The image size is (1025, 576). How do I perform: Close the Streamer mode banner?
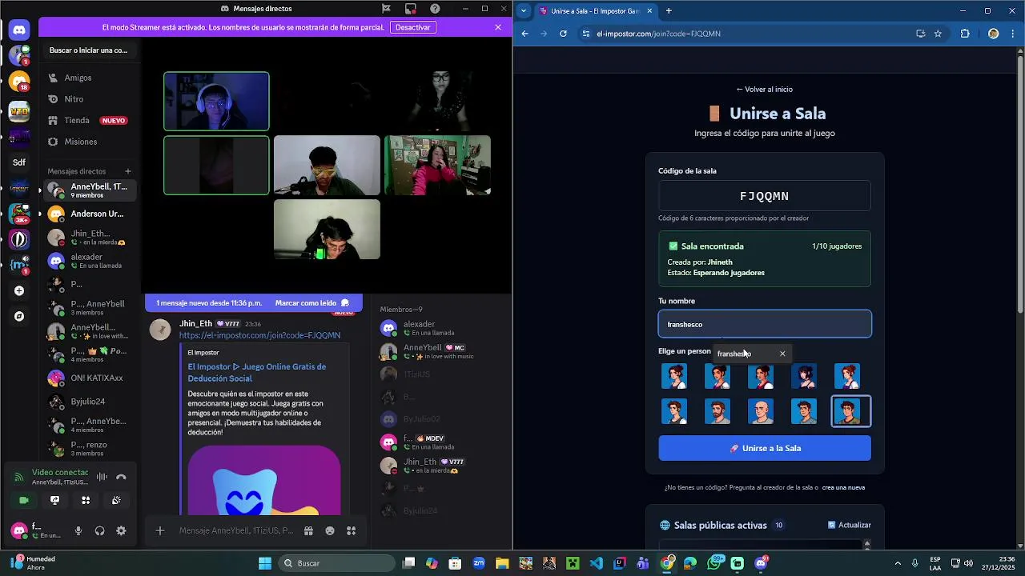498,27
